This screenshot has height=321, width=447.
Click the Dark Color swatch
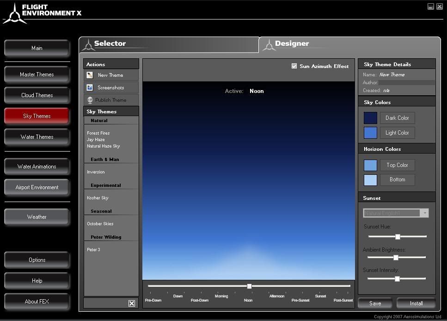(x=370, y=118)
